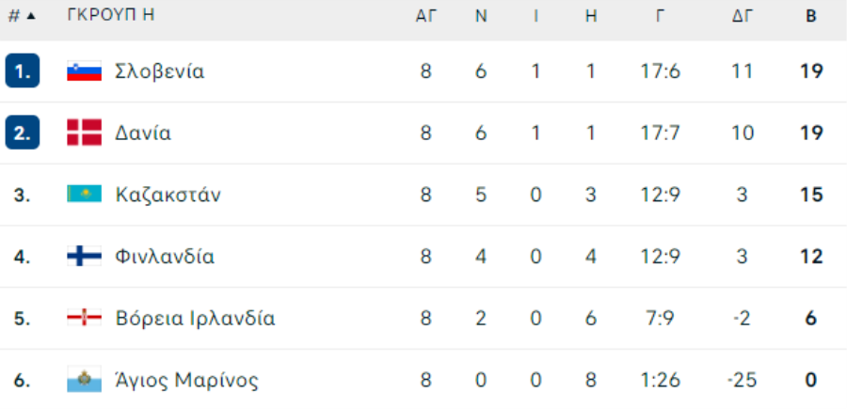Click the Slovenia flag icon
The width and height of the screenshot is (847, 409).
85,71
